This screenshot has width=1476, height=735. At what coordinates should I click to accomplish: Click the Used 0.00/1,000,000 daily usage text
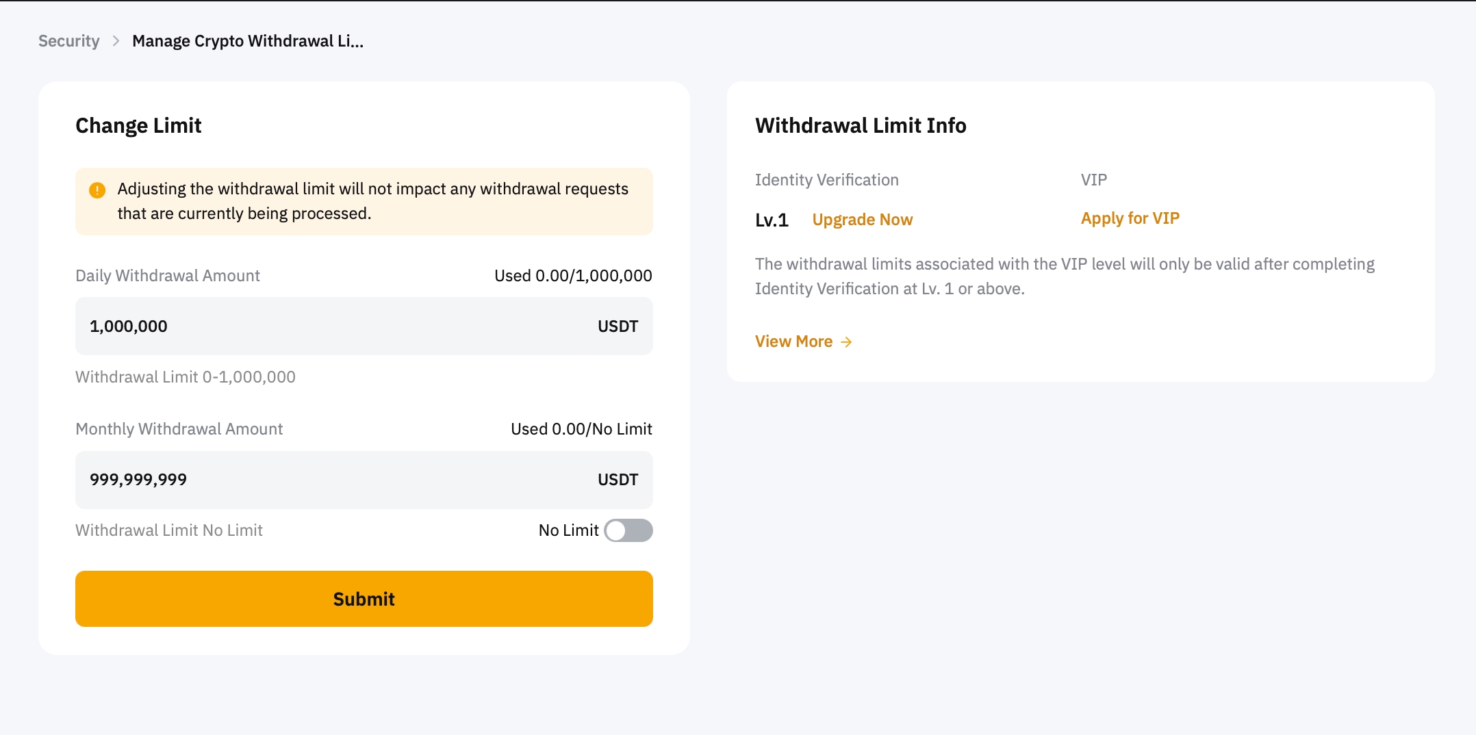(x=573, y=276)
